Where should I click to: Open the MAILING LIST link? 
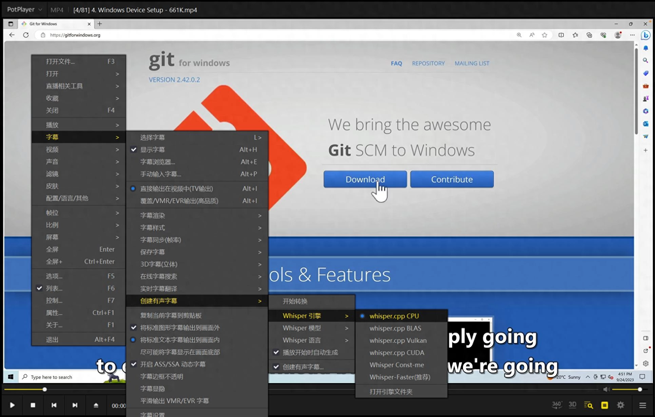[472, 63]
